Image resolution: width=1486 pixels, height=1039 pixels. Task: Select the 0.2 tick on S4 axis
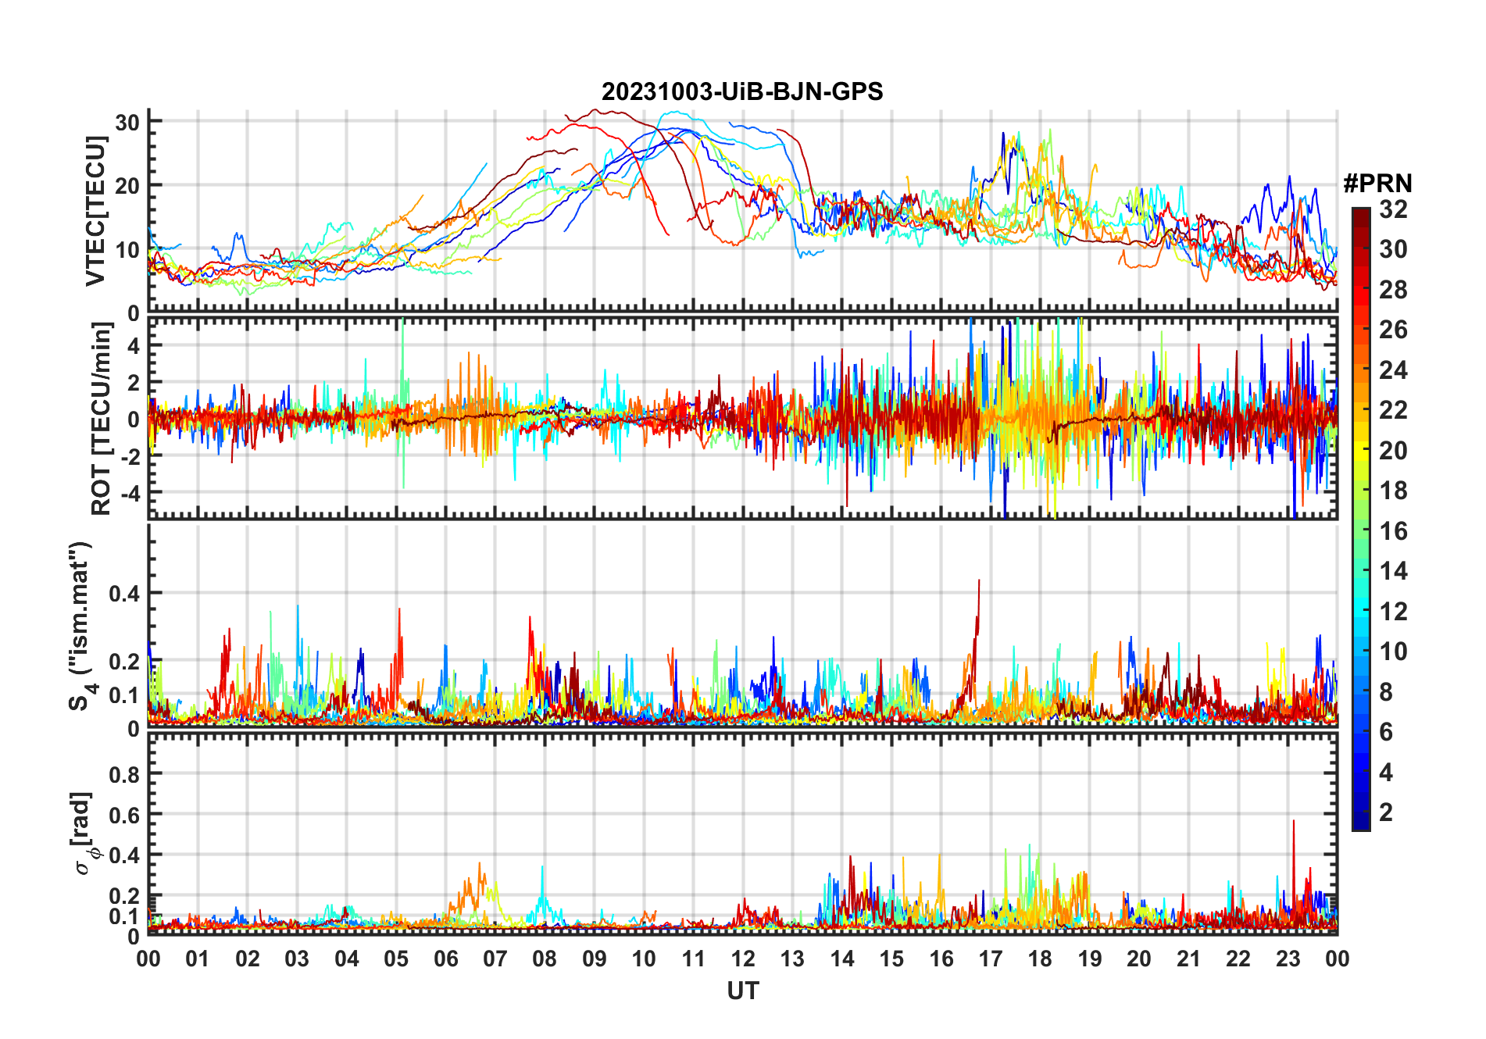(124, 662)
